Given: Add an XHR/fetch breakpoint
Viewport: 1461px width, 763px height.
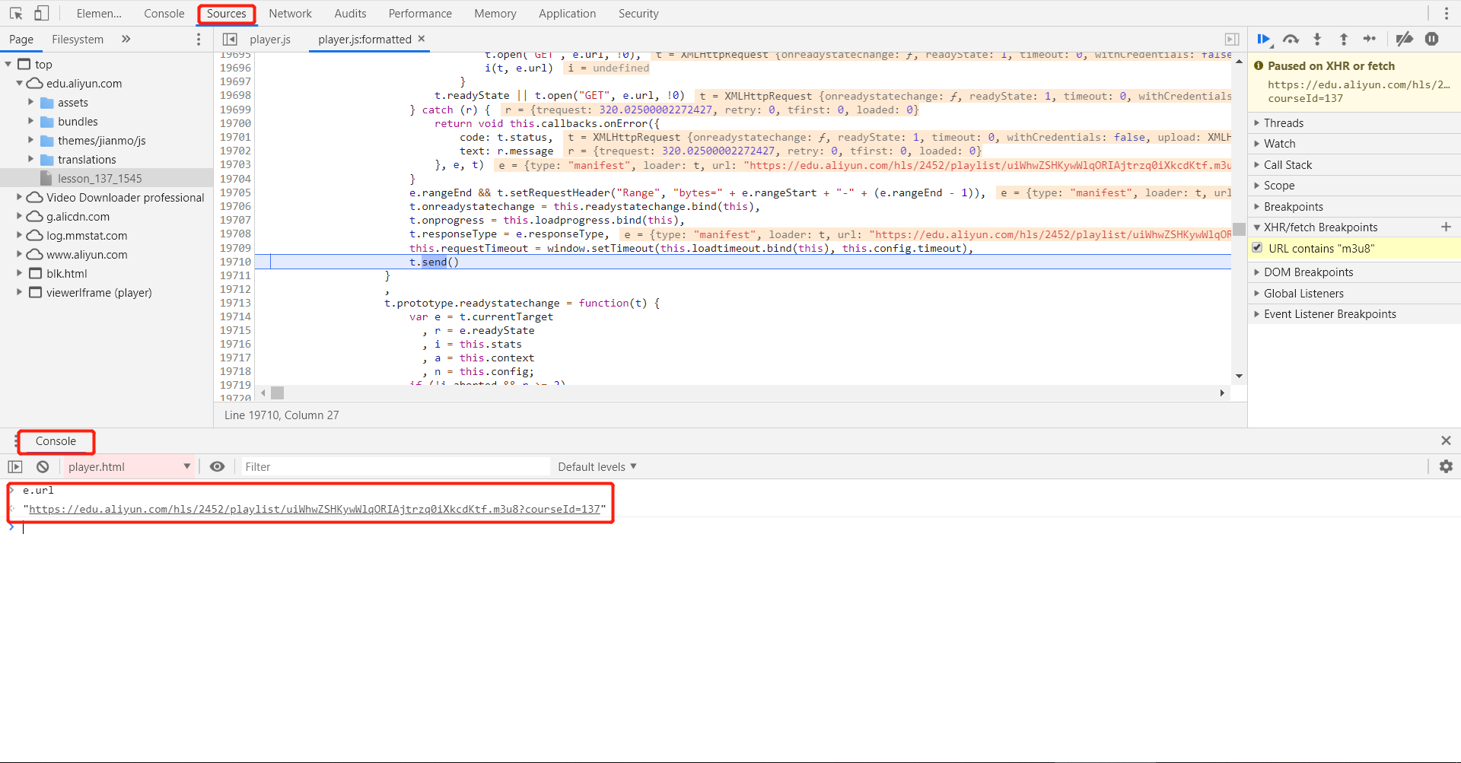Looking at the screenshot, I should point(1446,227).
